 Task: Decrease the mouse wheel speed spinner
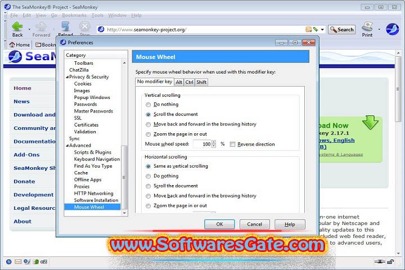coord(214,146)
